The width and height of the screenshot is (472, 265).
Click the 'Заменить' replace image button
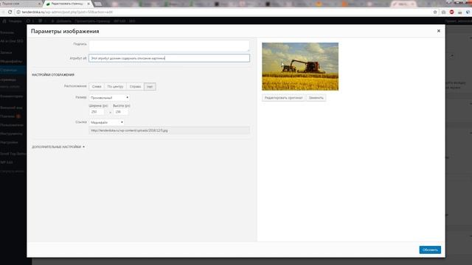(x=316, y=98)
